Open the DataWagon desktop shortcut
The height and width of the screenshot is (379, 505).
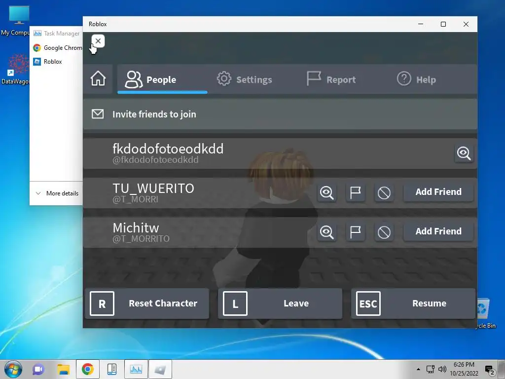(16, 69)
